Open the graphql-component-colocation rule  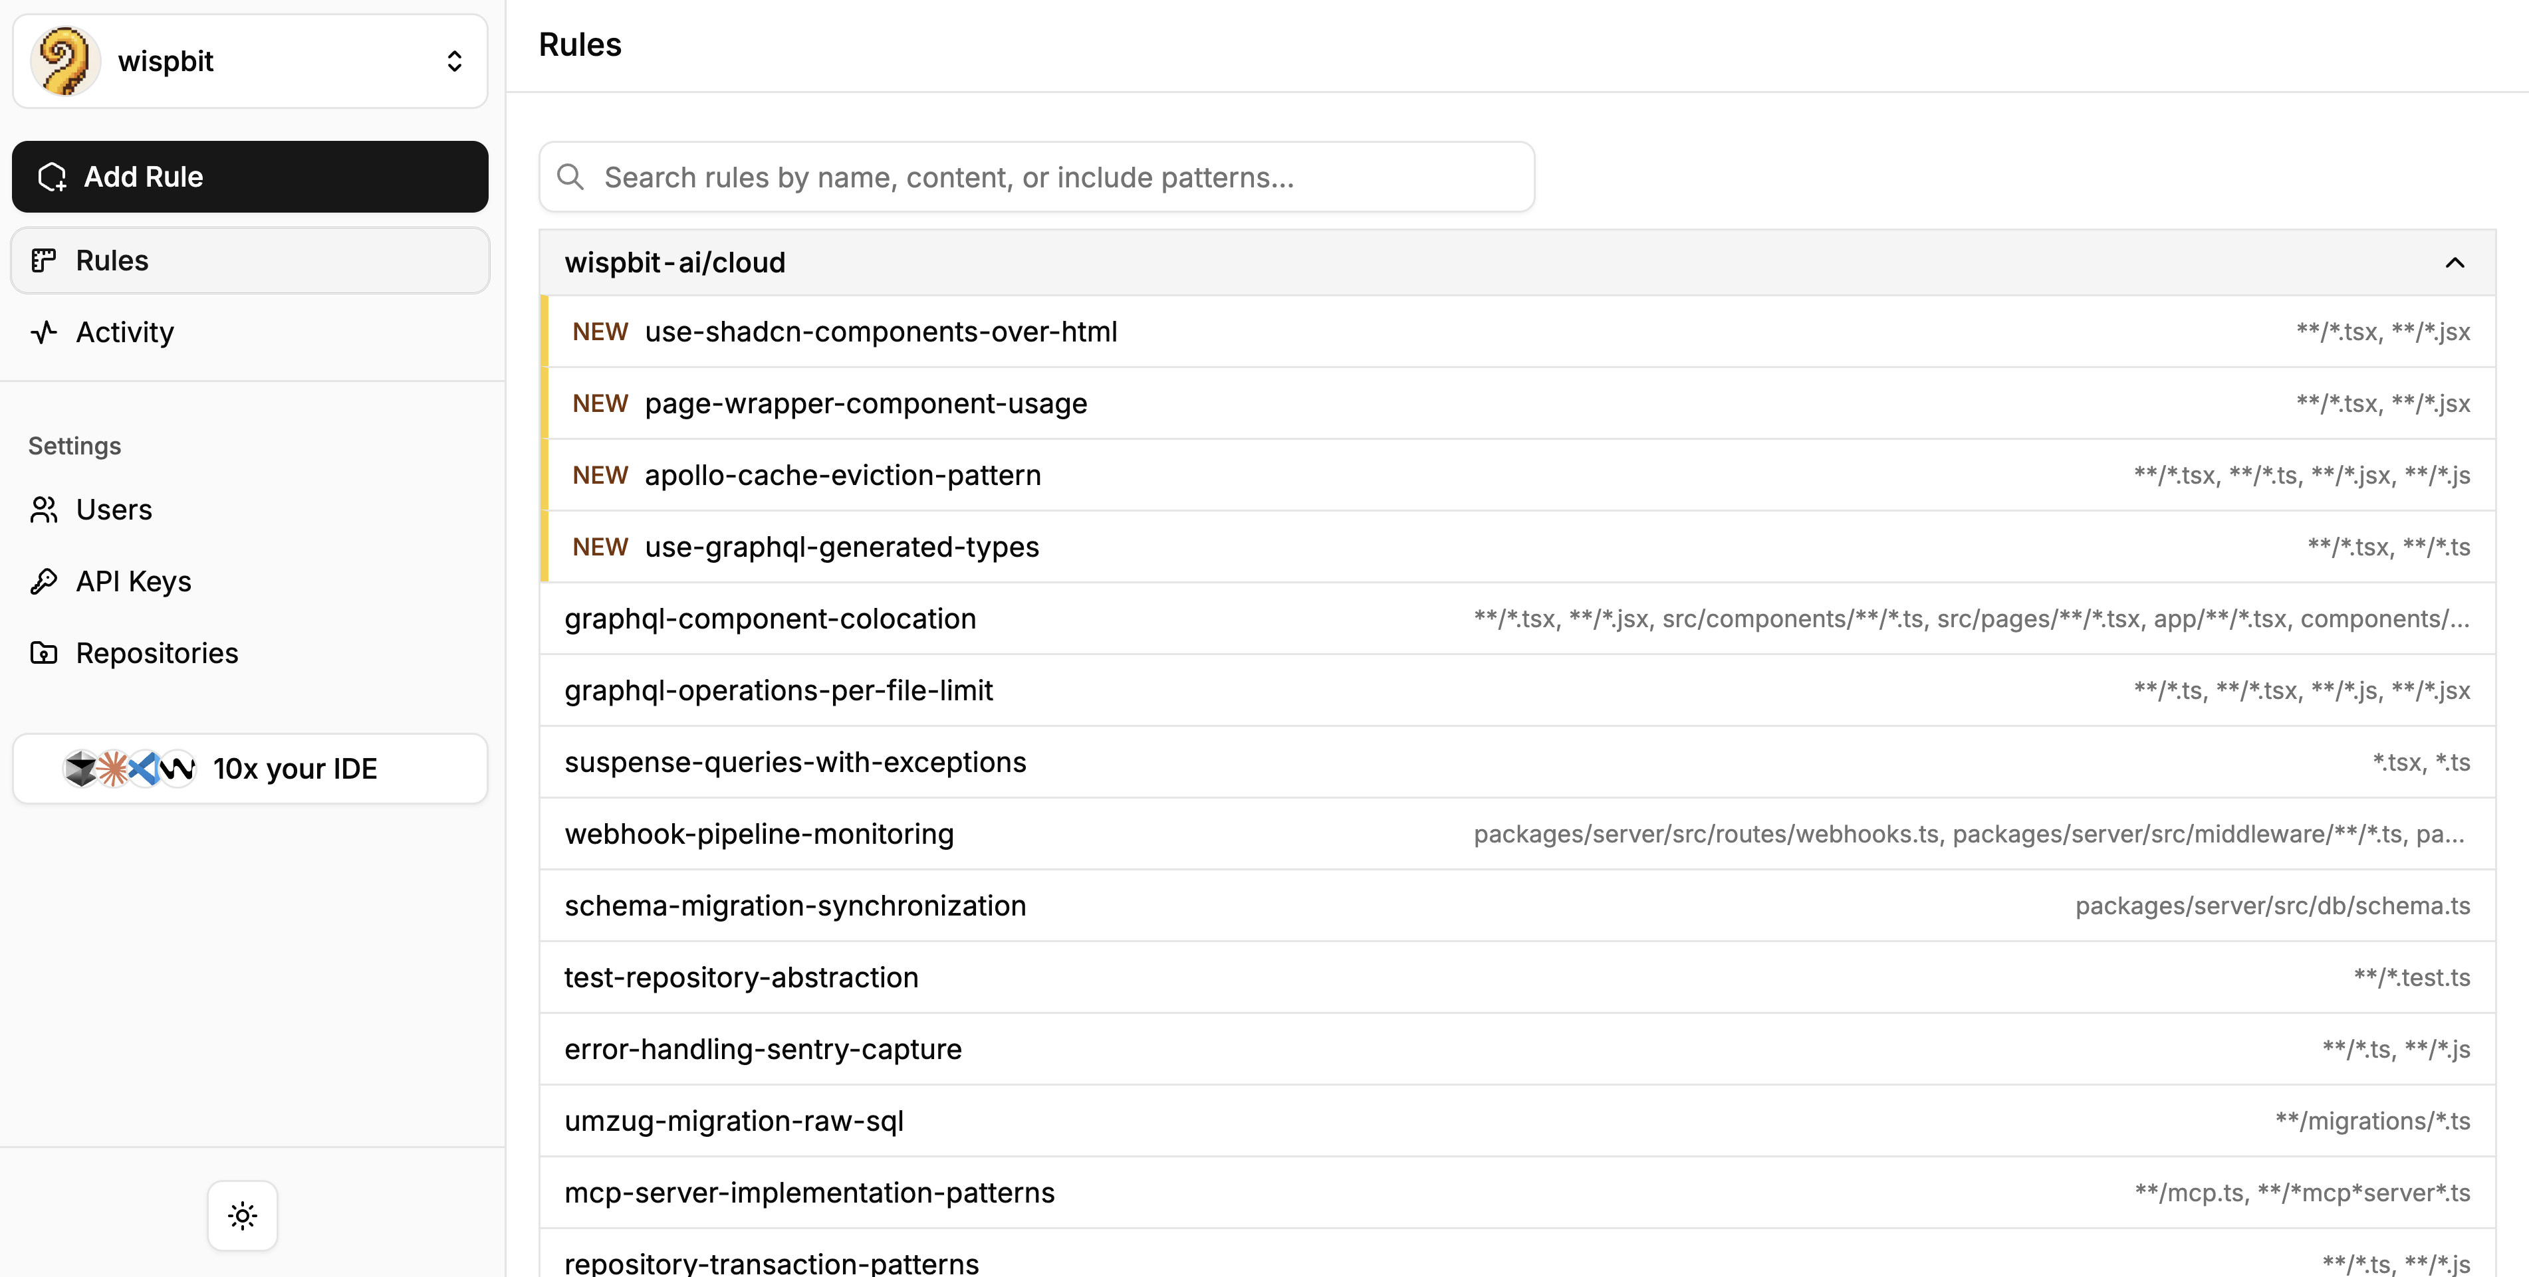click(x=770, y=619)
